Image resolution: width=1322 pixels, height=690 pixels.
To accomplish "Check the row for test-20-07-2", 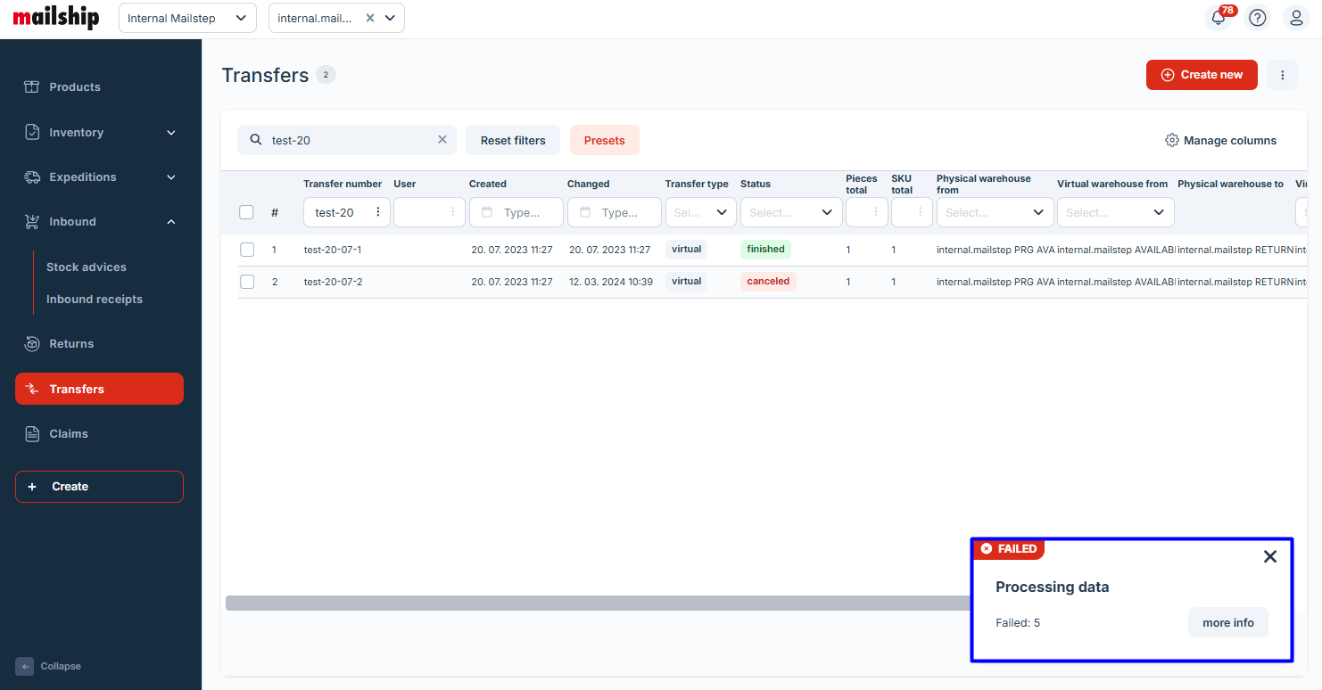I will click(x=247, y=282).
